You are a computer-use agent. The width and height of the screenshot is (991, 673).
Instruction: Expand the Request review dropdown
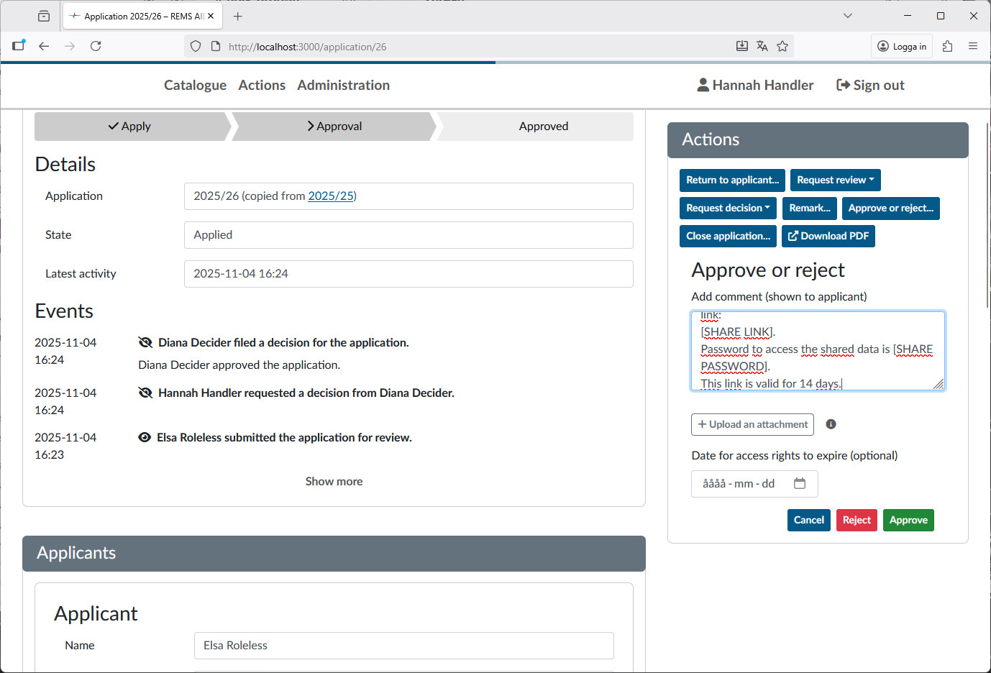pos(835,180)
